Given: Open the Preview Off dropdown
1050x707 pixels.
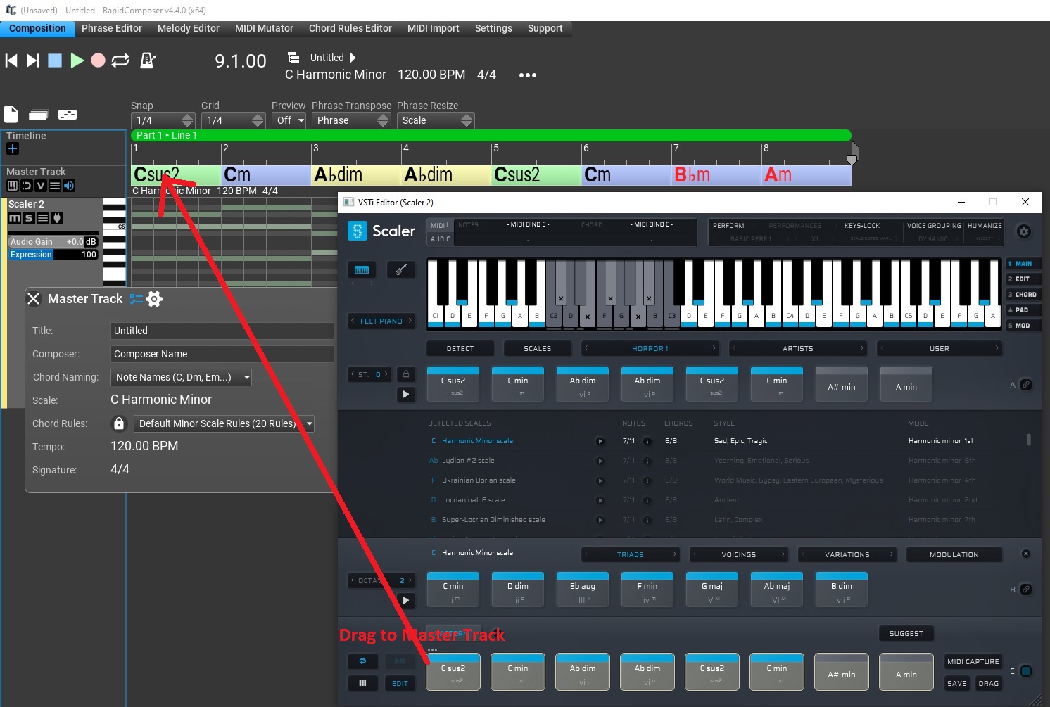Looking at the screenshot, I should tap(289, 120).
